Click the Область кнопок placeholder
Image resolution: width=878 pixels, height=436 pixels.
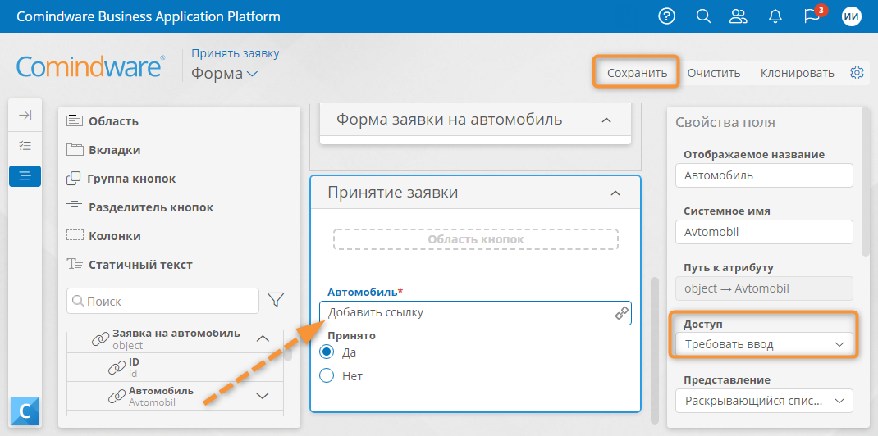[476, 239]
